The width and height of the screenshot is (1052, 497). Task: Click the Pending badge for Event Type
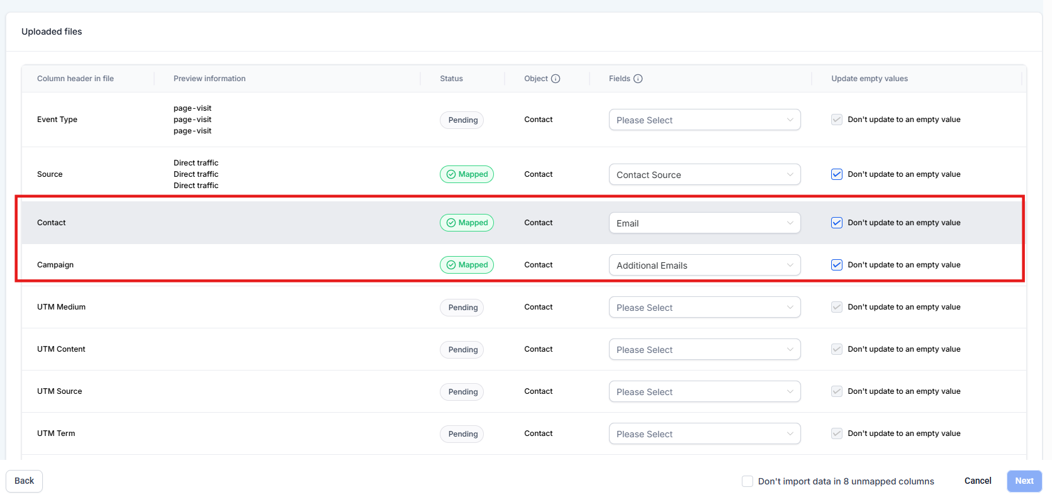tap(462, 120)
